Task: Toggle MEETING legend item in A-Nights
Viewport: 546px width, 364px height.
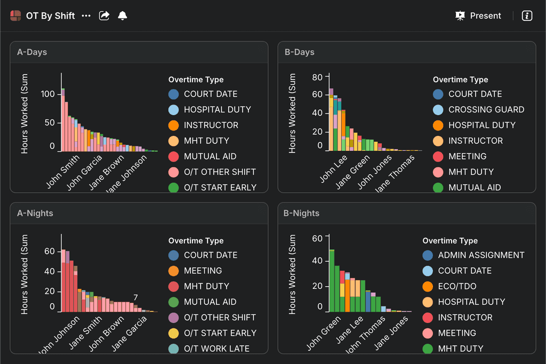Action: 203,271
